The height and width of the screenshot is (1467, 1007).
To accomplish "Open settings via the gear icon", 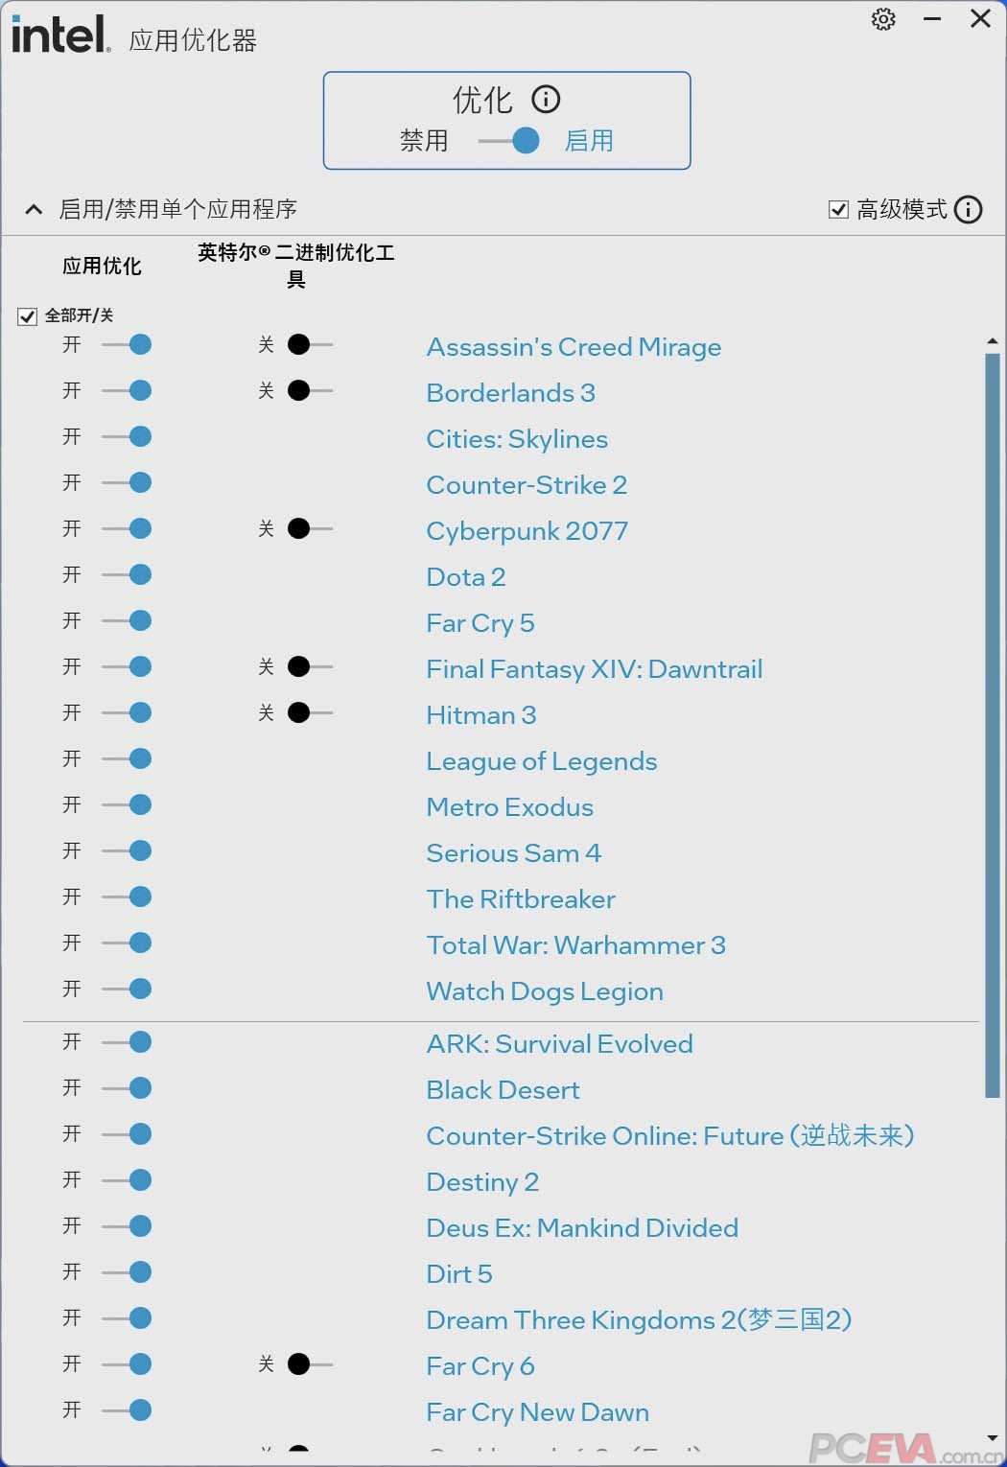I will pyautogui.click(x=883, y=19).
